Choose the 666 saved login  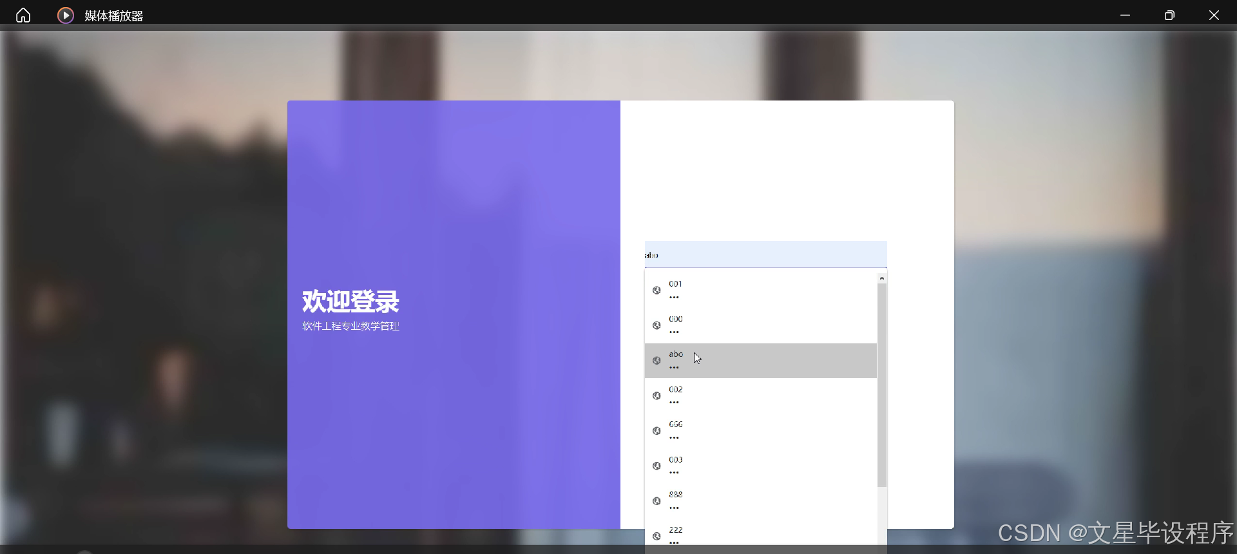coord(761,430)
